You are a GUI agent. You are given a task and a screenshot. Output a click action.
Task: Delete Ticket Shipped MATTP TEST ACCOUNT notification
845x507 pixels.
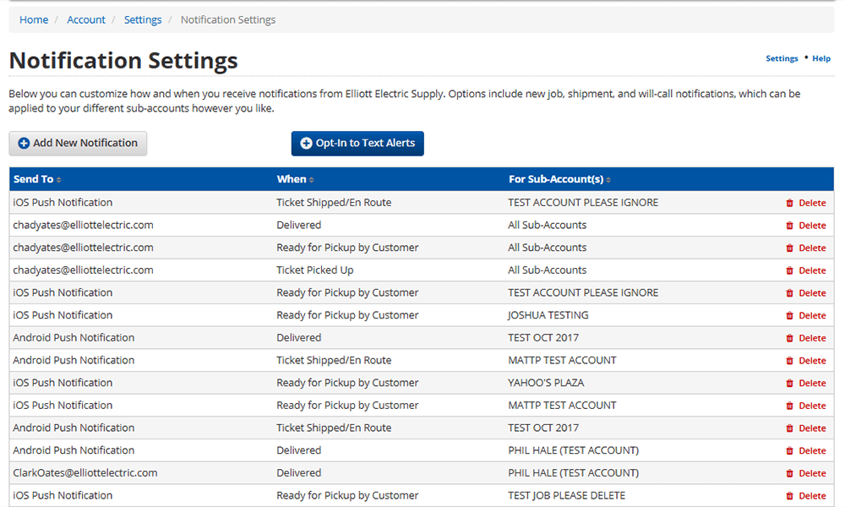click(806, 361)
